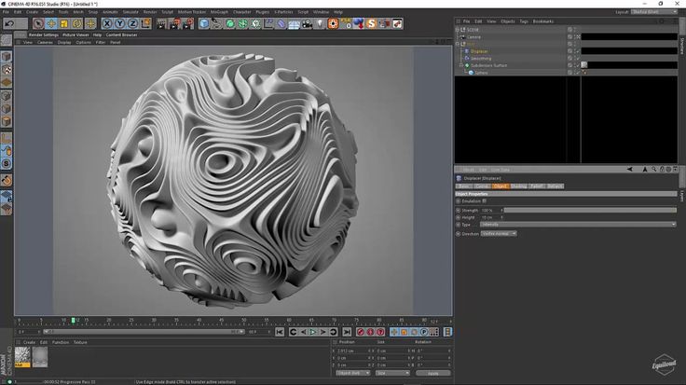Viewport: 686px width, 385px height.
Task: Toggle Y axis lock
Action: coord(120,23)
